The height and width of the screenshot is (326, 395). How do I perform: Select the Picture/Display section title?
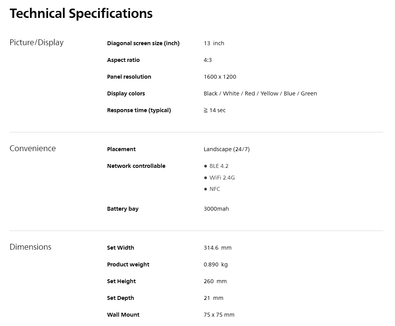(x=37, y=42)
